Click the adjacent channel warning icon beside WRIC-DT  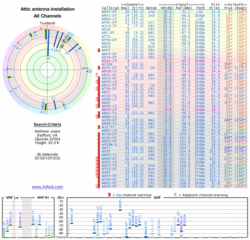97,75
